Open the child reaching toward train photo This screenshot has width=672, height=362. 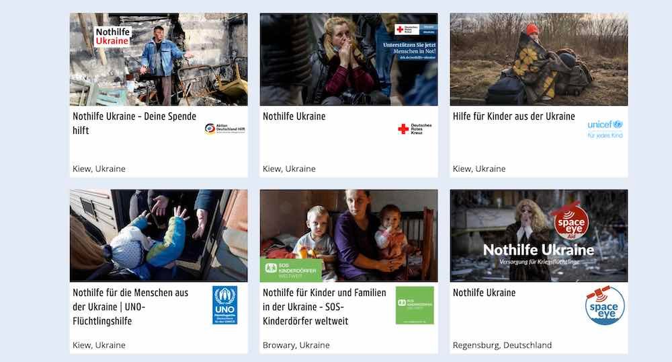pos(159,236)
